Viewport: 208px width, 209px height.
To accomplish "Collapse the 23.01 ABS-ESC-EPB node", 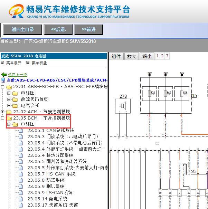I will pos(2,87).
